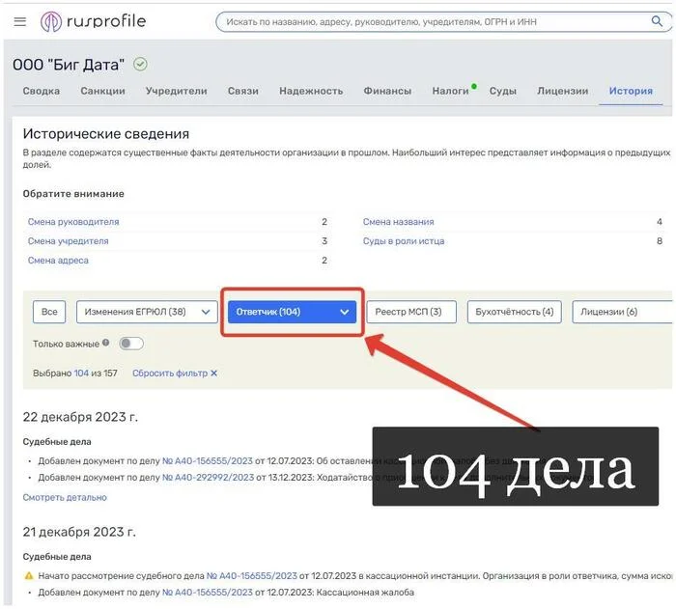Viewport: 676px width, 609px height.
Task: Click the 22 декабря 2023 г. date heading
Action: (80, 417)
